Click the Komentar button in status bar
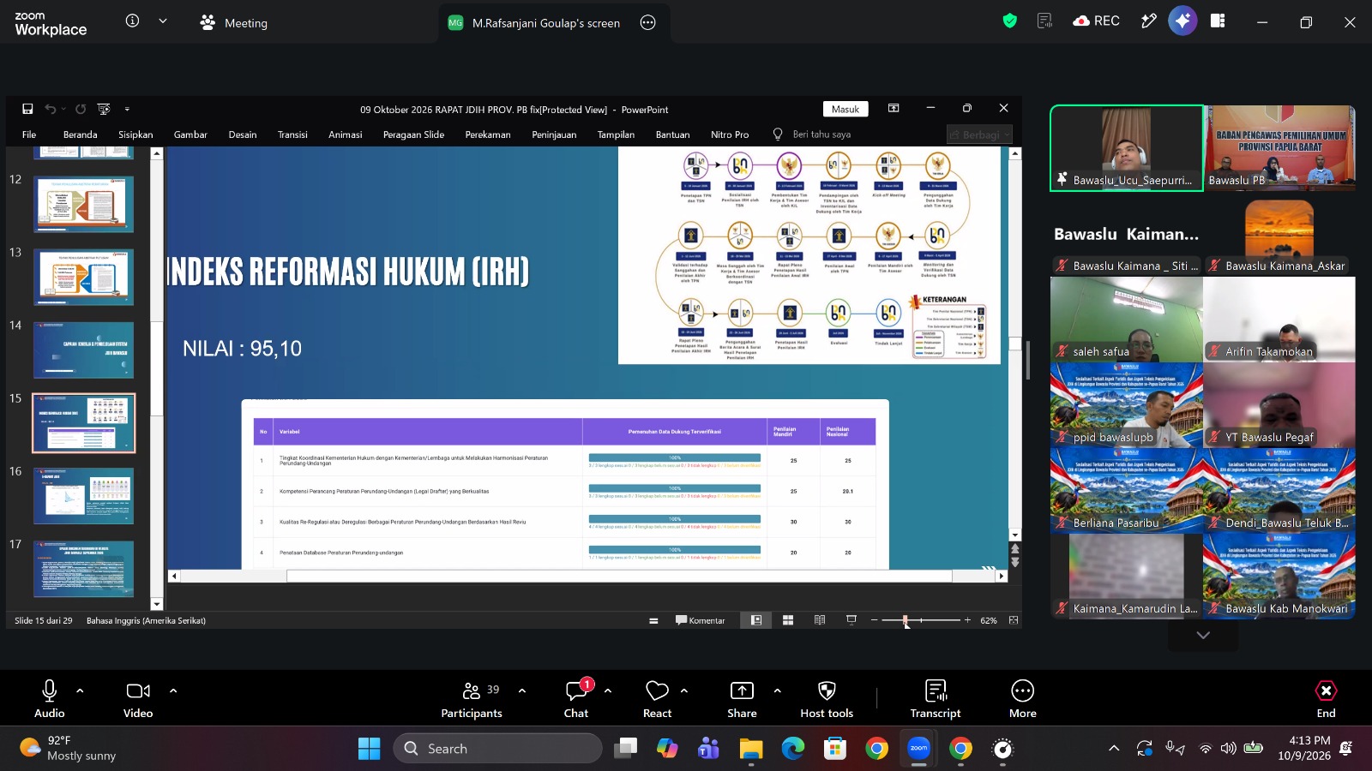Screen dimensions: 1372x771 (x=700, y=620)
